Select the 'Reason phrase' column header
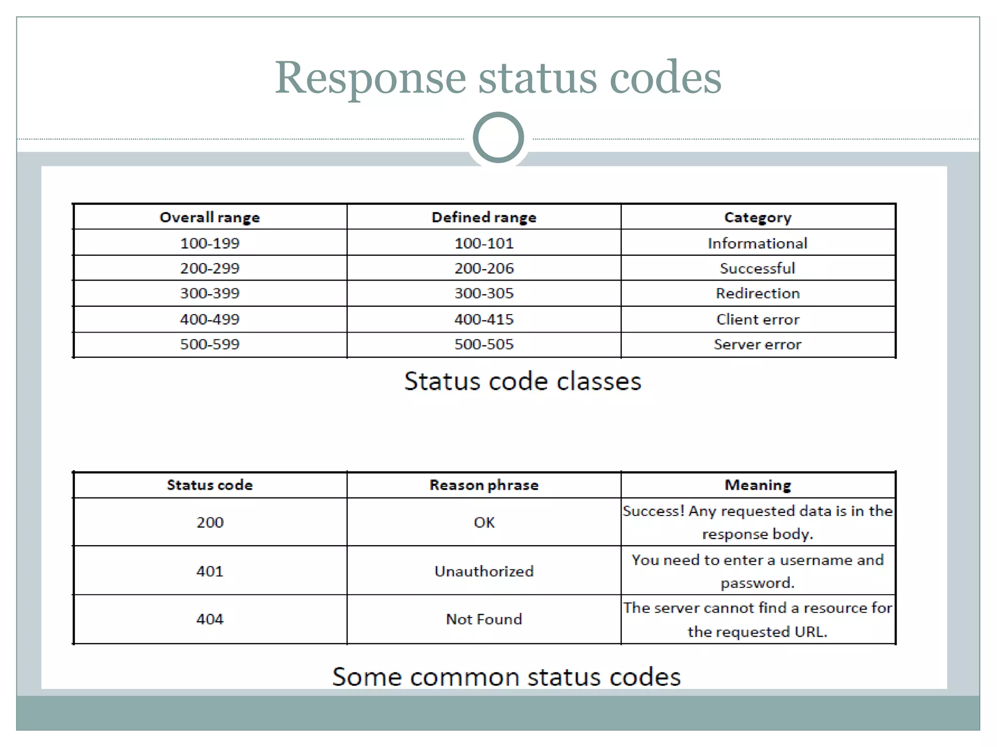The image size is (997, 747). (x=484, y=485)
